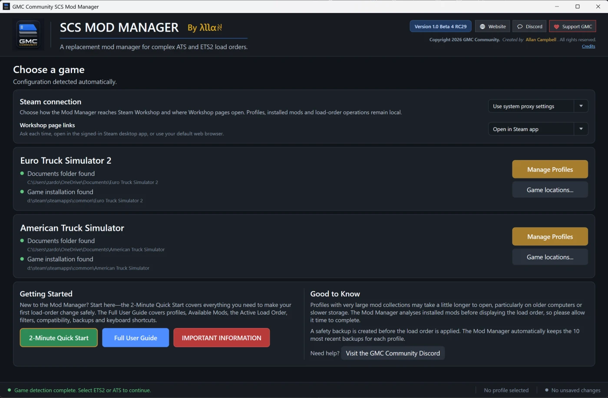Click the ETS2 documents path text
The image size is (608, 398).
point(93,182)
